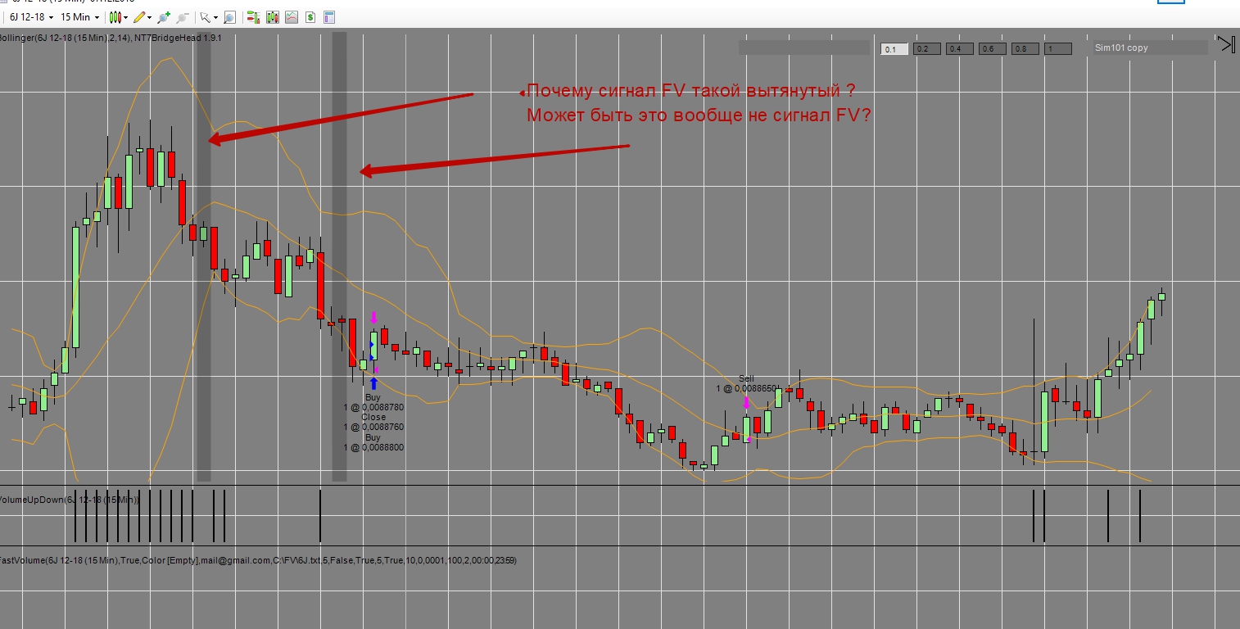Open the Strategies dollar-sign icon
1240x629 pixels.
click(x=310, y=17)
